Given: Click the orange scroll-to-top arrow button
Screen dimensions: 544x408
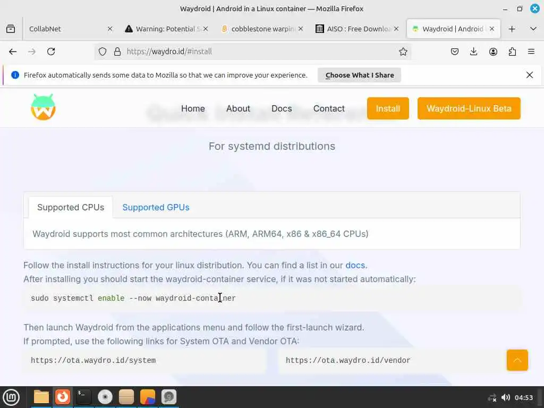Looking at the screenshot, I should click(517, 360).
